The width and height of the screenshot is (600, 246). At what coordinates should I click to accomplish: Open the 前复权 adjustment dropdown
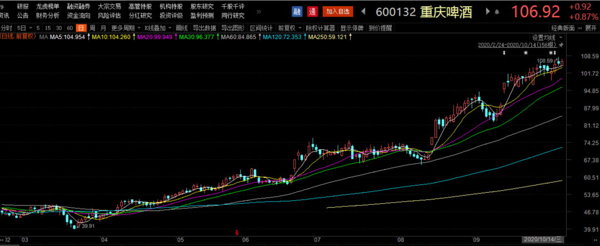290,28
